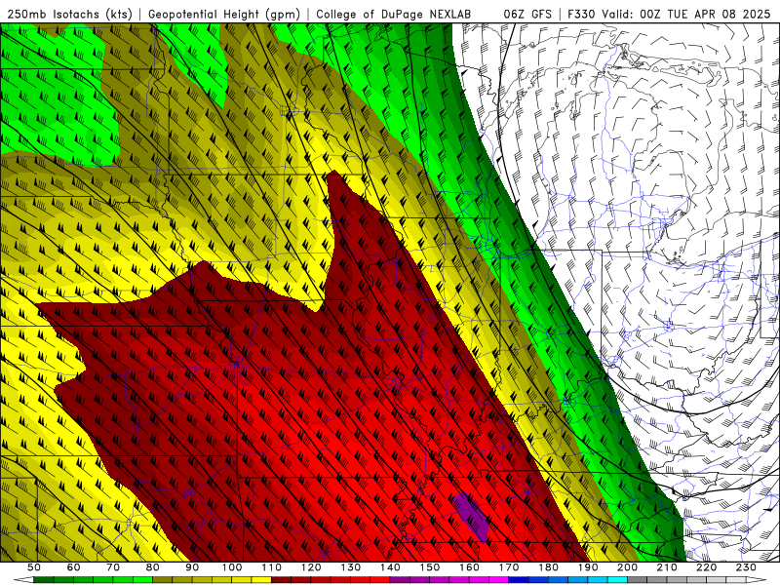Screen dimensions: 780x585
Task: Click the dark red swatch just right of 110
Action: tap(281, 580)
